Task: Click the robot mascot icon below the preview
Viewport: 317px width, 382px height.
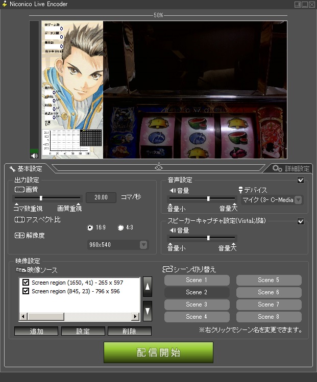Action: [x=159, y=166]
